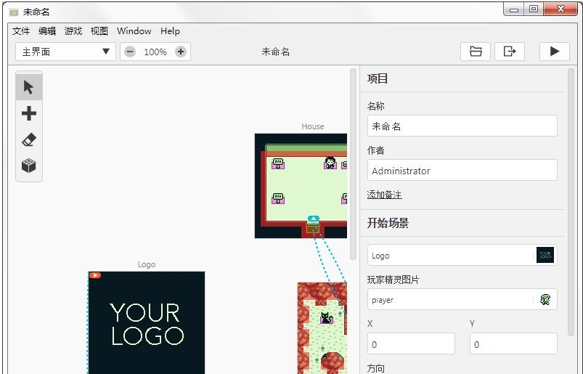Select the black cat actor sprite

coord(327,318)
